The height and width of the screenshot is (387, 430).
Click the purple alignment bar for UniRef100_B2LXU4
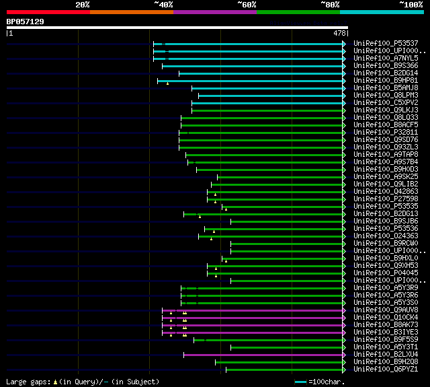263,355
